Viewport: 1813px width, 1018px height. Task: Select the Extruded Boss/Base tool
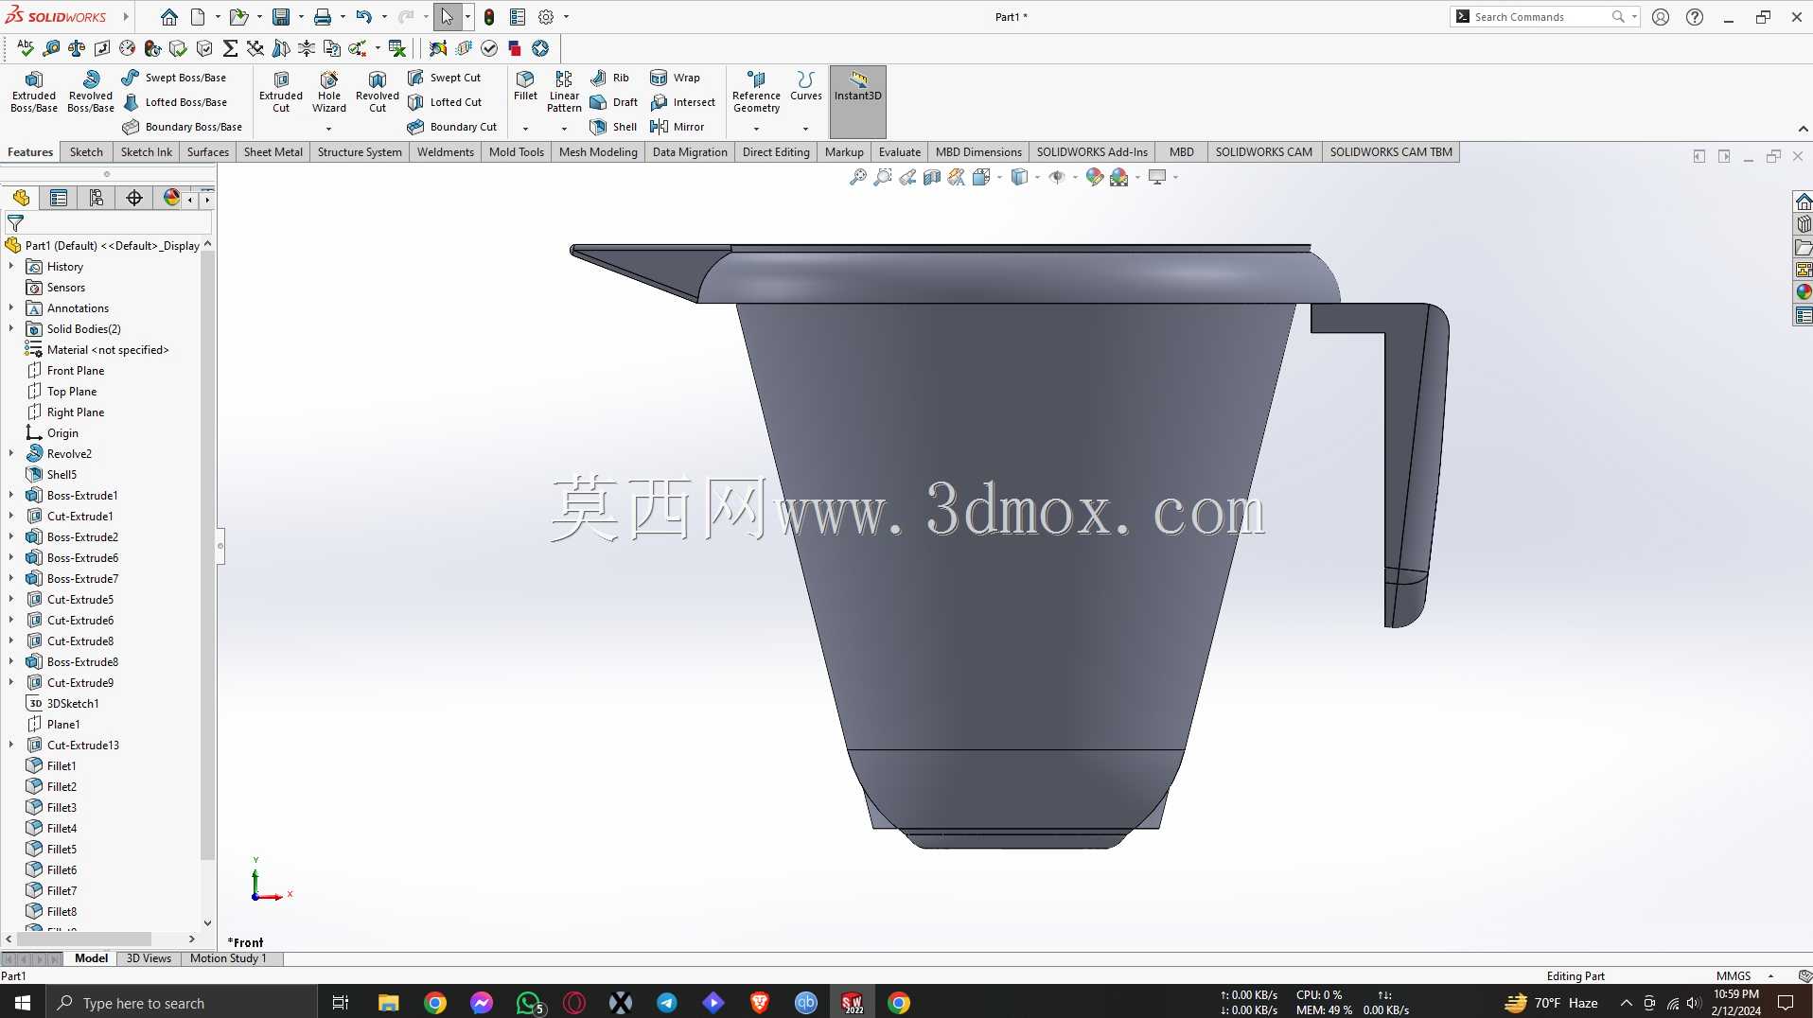(x=34, y=92)
